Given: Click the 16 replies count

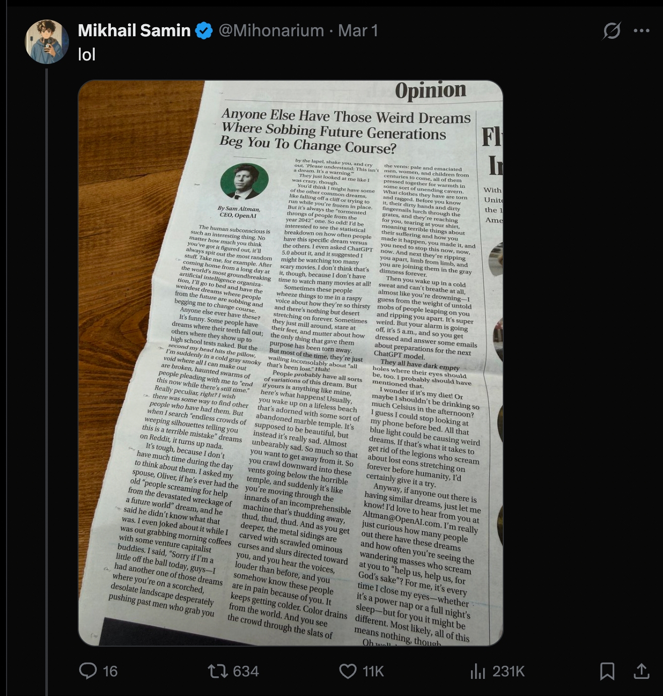Looking at the screenshot, I should [x=110, y=671].
